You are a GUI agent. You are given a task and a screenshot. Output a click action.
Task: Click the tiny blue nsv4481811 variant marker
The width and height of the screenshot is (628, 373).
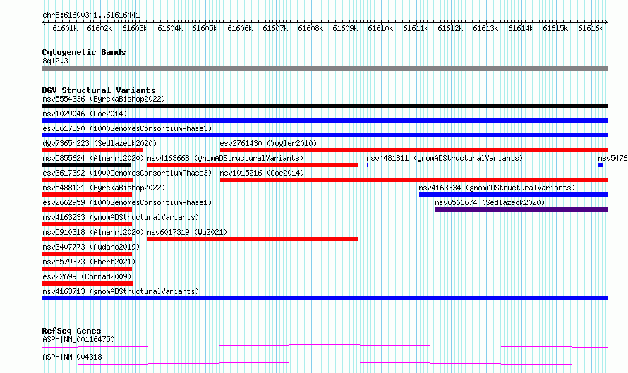(368, 165)
